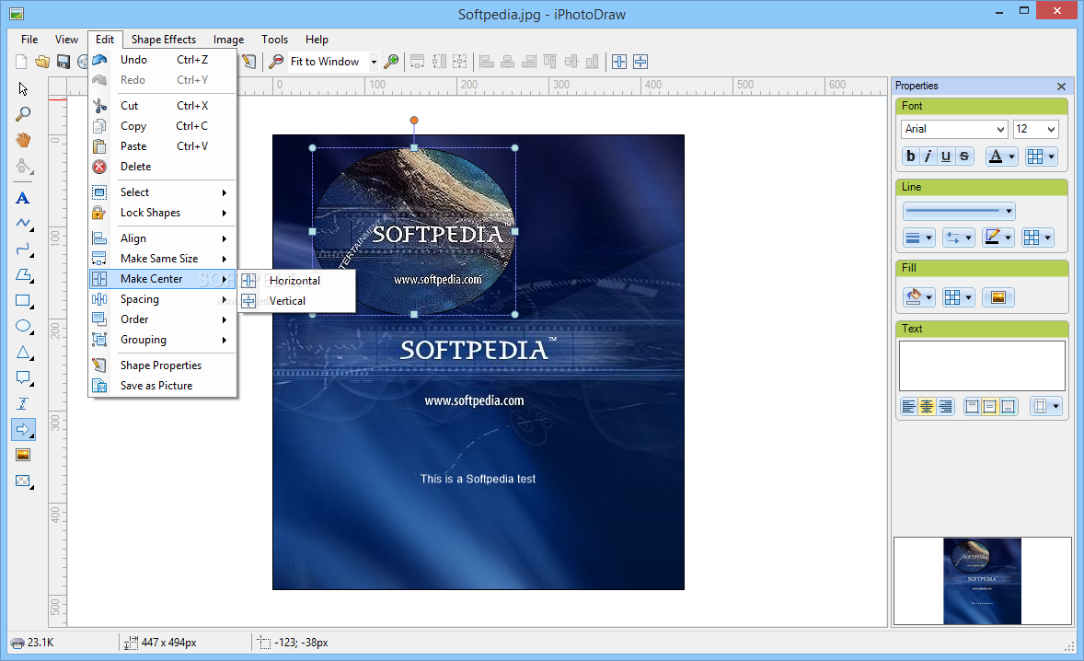Screen dimensions: 1084x661
Task: Expand the Grouping submenu
Action: point(163,340)
